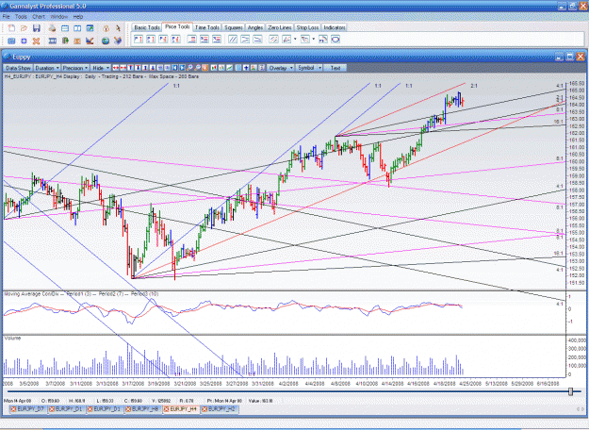This screenshot has width=589, height=430.
Task: Switch to the Stop Loss tab
Action: click(307, 27)
